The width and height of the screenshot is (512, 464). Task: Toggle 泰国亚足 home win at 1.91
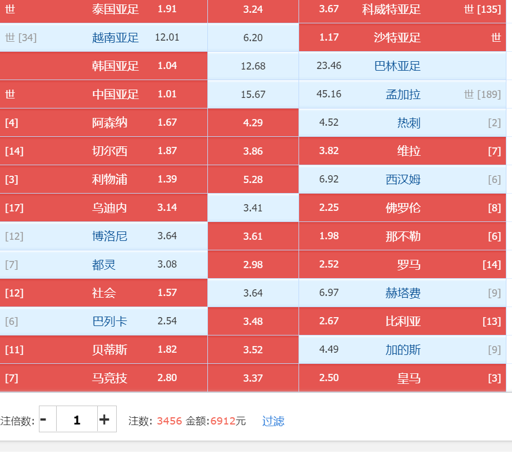pos(103,11)
